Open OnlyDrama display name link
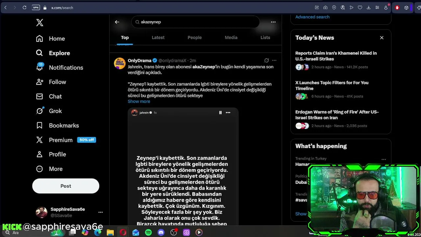Screen dimensions: 421x237 click(x=139, y=61)
